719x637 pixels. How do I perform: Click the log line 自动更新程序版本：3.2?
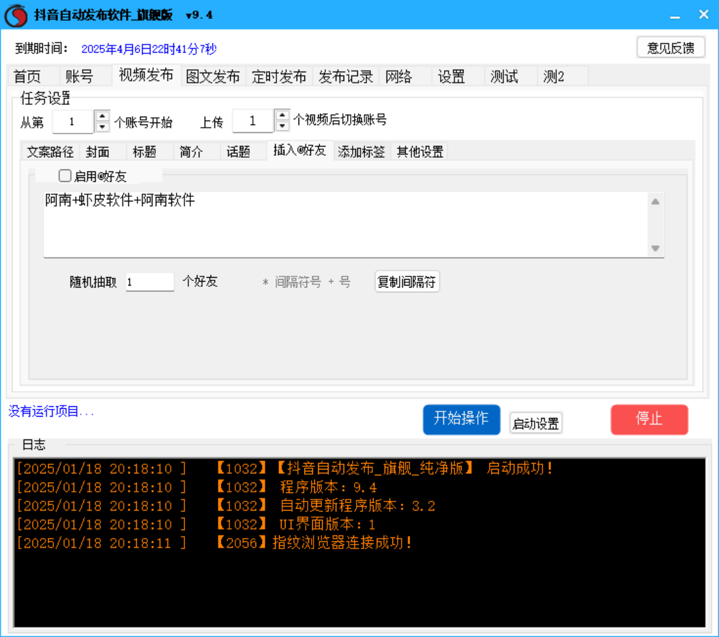(x=226, y=506)
